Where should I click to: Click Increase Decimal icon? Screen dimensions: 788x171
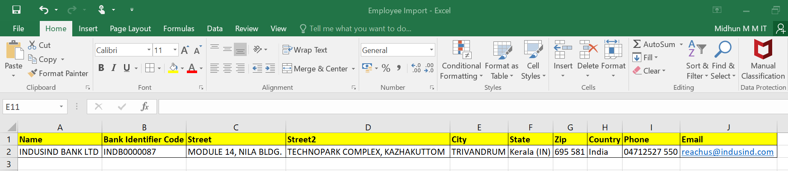pos(416,68)
